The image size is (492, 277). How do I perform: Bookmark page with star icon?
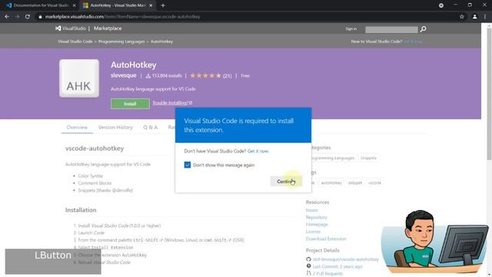(461, 17)
